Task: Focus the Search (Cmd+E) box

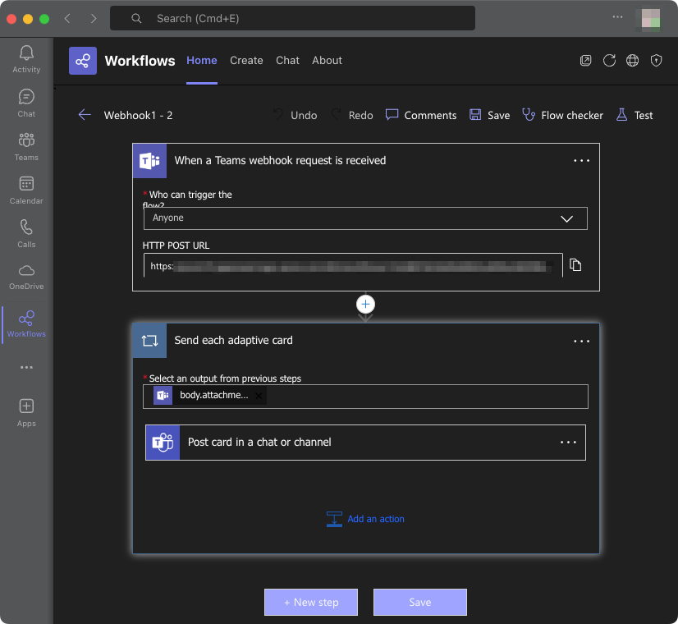Action: tap(292, 18)
